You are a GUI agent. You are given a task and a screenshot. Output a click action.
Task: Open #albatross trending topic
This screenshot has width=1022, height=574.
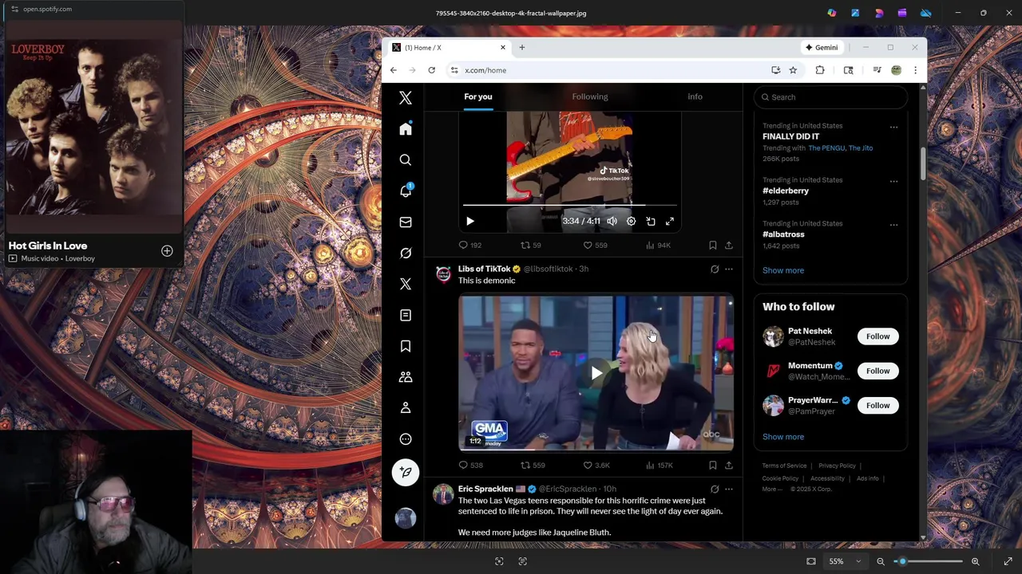coord(783,234)
